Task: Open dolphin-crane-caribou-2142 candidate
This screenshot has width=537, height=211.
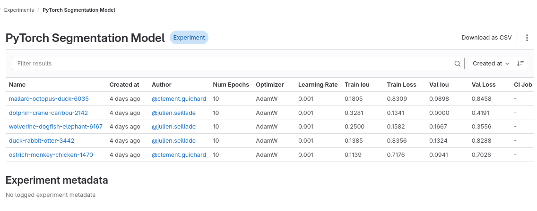Action: pyautogui.click(x=48, y=113)
